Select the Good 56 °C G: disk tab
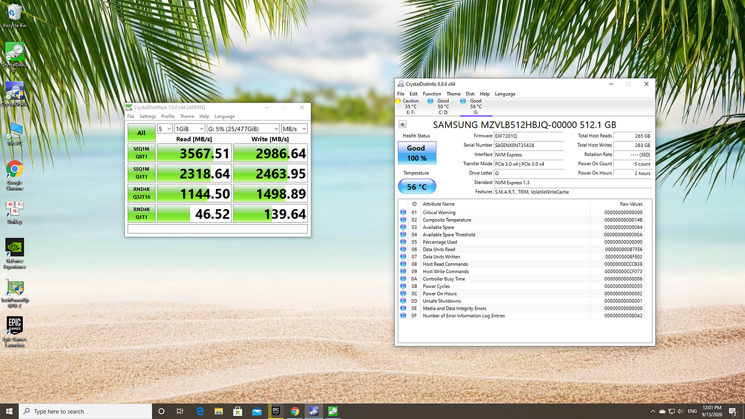Image resolution: width=745 pixels, height=419 pixels. 475,106
